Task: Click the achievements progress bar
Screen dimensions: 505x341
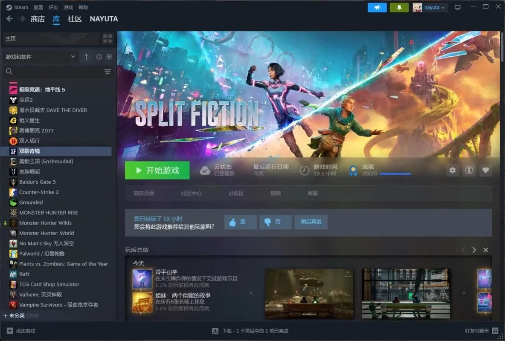Action: 395,174
